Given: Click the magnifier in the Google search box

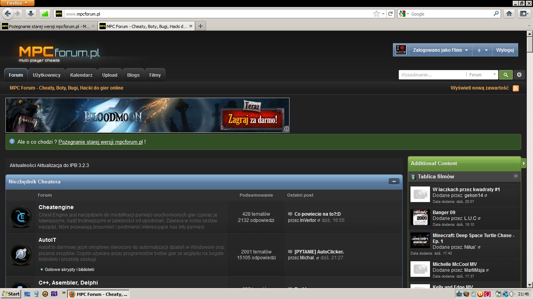Looking at the screenshot, I should pos(496,14).
